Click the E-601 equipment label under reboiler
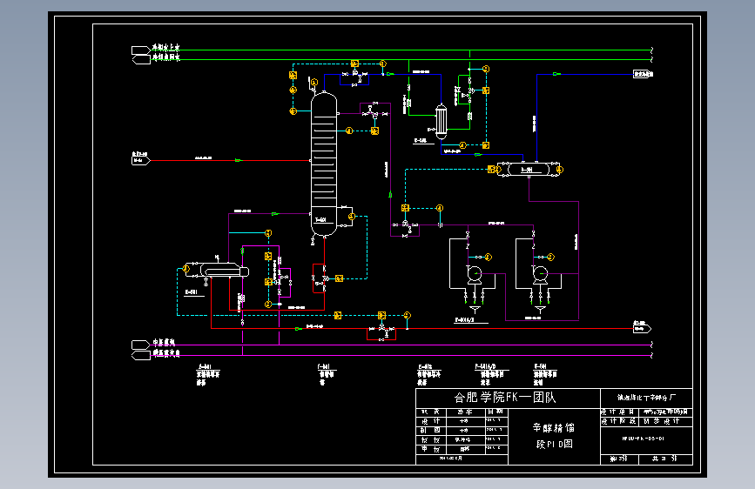Viewport: 755px width, 489px height. coord(192,292)
